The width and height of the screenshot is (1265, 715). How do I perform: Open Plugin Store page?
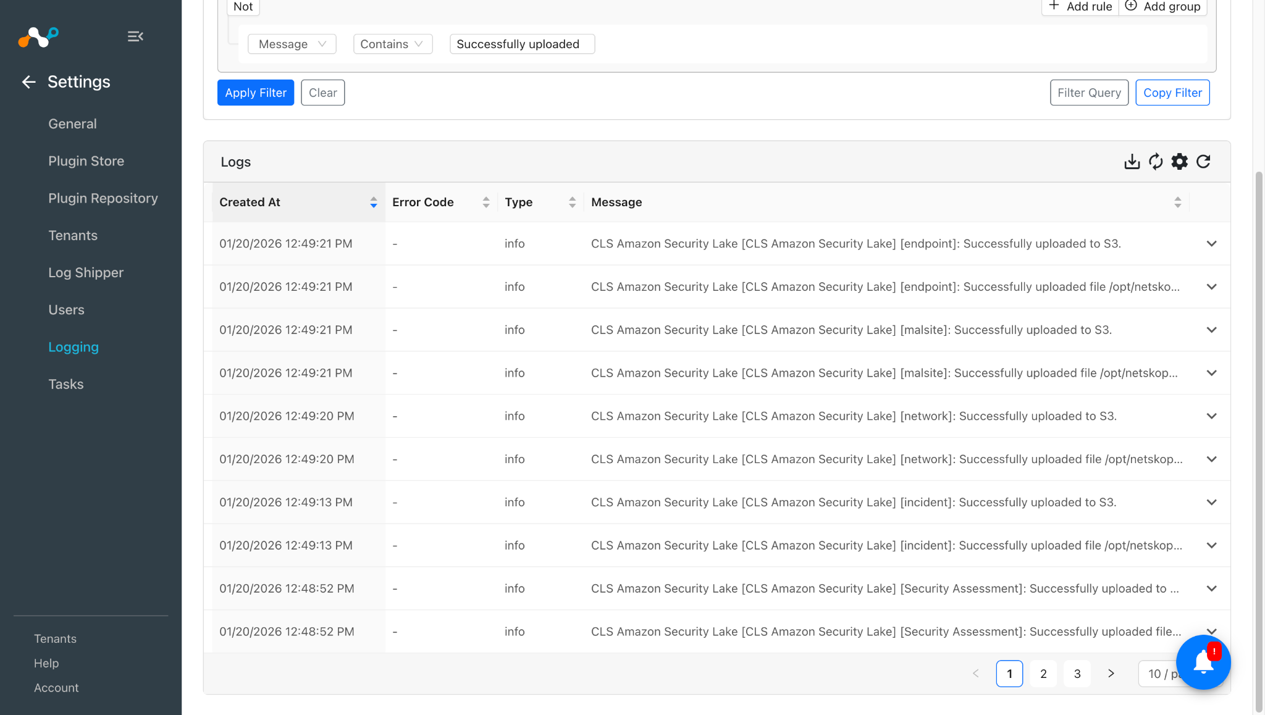[x=86, y=161]
